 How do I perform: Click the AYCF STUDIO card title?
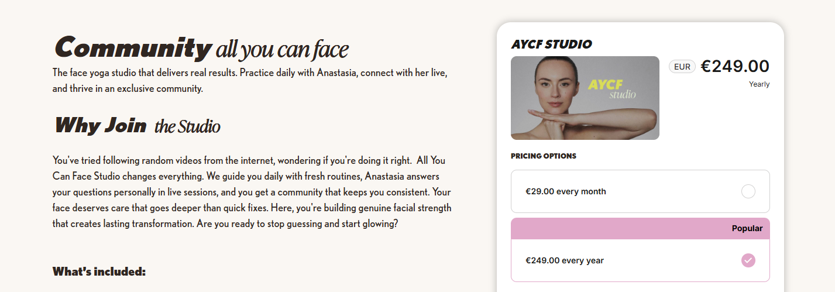[x=551, y=44]
